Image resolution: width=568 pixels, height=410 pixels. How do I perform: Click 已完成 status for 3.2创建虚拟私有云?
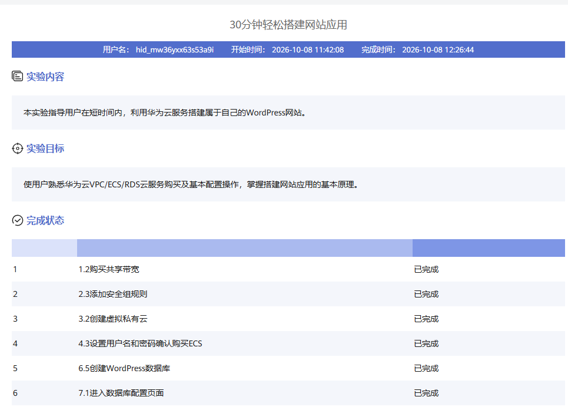click(x=426, y=319)
